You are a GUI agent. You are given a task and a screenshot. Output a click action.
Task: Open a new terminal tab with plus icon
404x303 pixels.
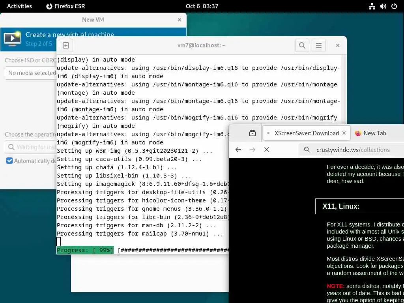click(x=66, y=45)
